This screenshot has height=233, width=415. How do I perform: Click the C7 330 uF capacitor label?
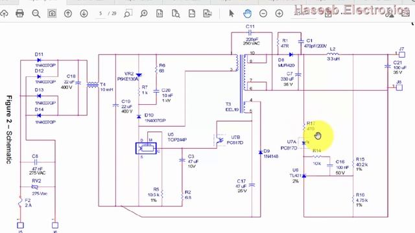click(x=288, y=79)
